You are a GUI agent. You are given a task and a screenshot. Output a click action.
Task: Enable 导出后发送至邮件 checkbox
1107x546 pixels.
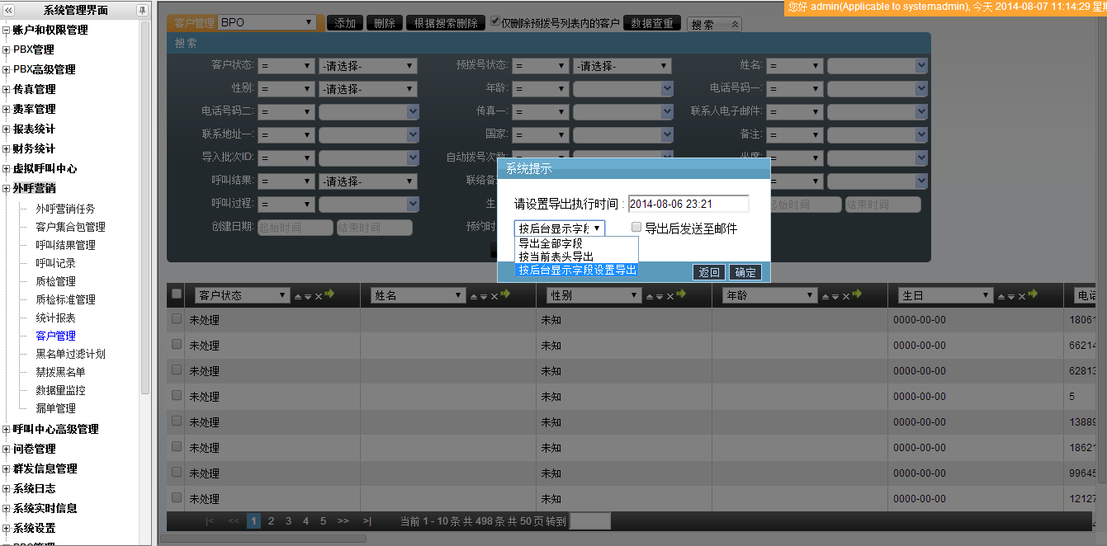click(x=636, y=228)
